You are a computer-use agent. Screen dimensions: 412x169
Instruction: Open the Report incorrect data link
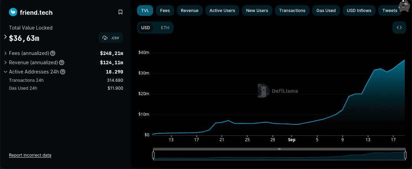(30, 155)
